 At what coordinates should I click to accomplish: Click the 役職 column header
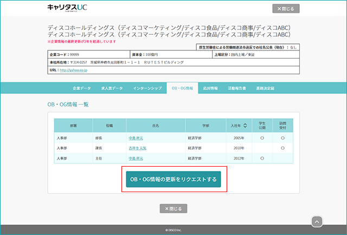[x=110, y=125]
